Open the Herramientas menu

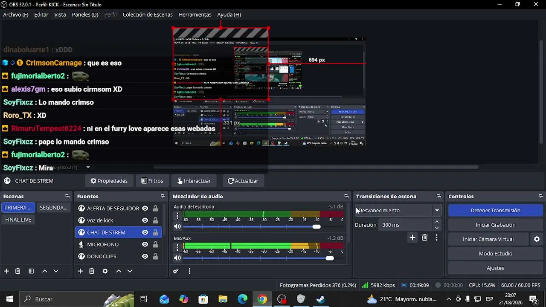[x=195, y=14]
